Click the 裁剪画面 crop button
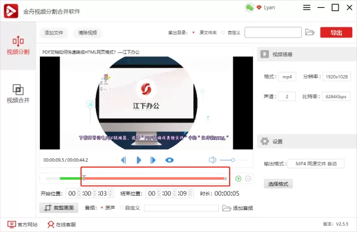The width and height of the screenshot is (357, 232). click(59, 208)
